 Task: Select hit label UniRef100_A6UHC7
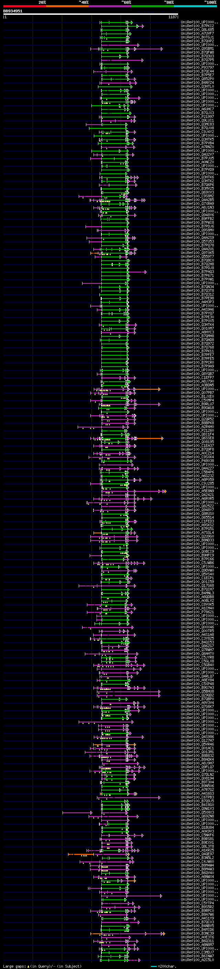pos(197,109)
